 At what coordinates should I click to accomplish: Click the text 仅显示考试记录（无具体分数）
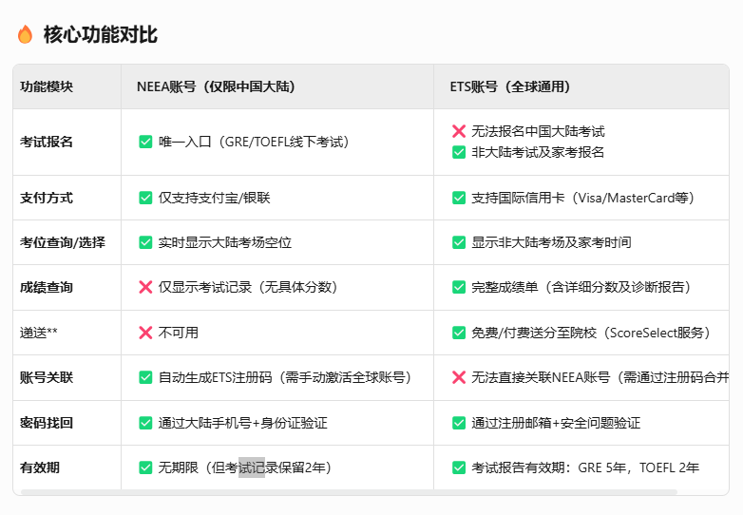[x=248, y=287]
